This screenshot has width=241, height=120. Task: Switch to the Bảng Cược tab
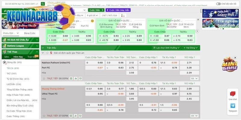point(30,33)
